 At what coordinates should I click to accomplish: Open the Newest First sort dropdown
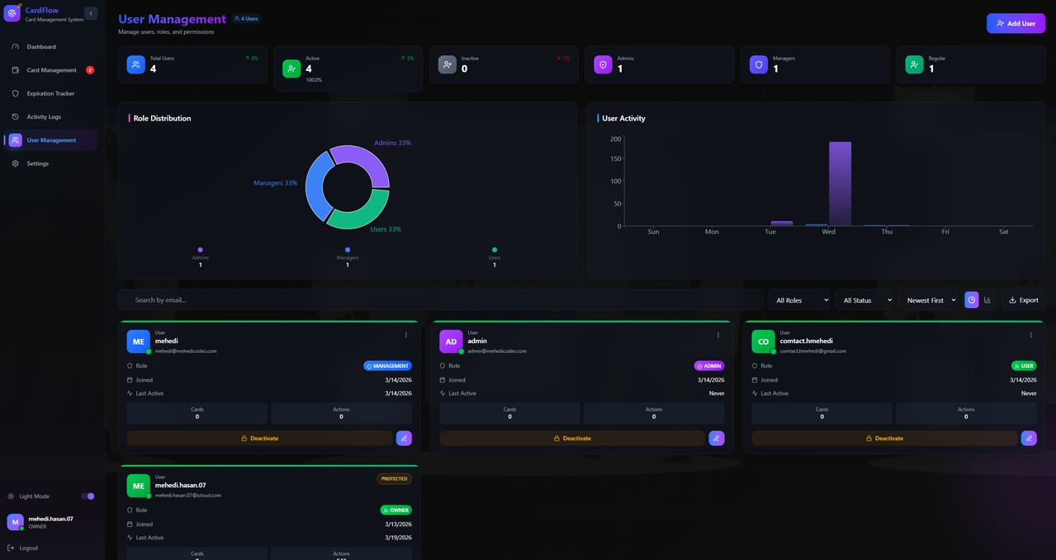929,300
